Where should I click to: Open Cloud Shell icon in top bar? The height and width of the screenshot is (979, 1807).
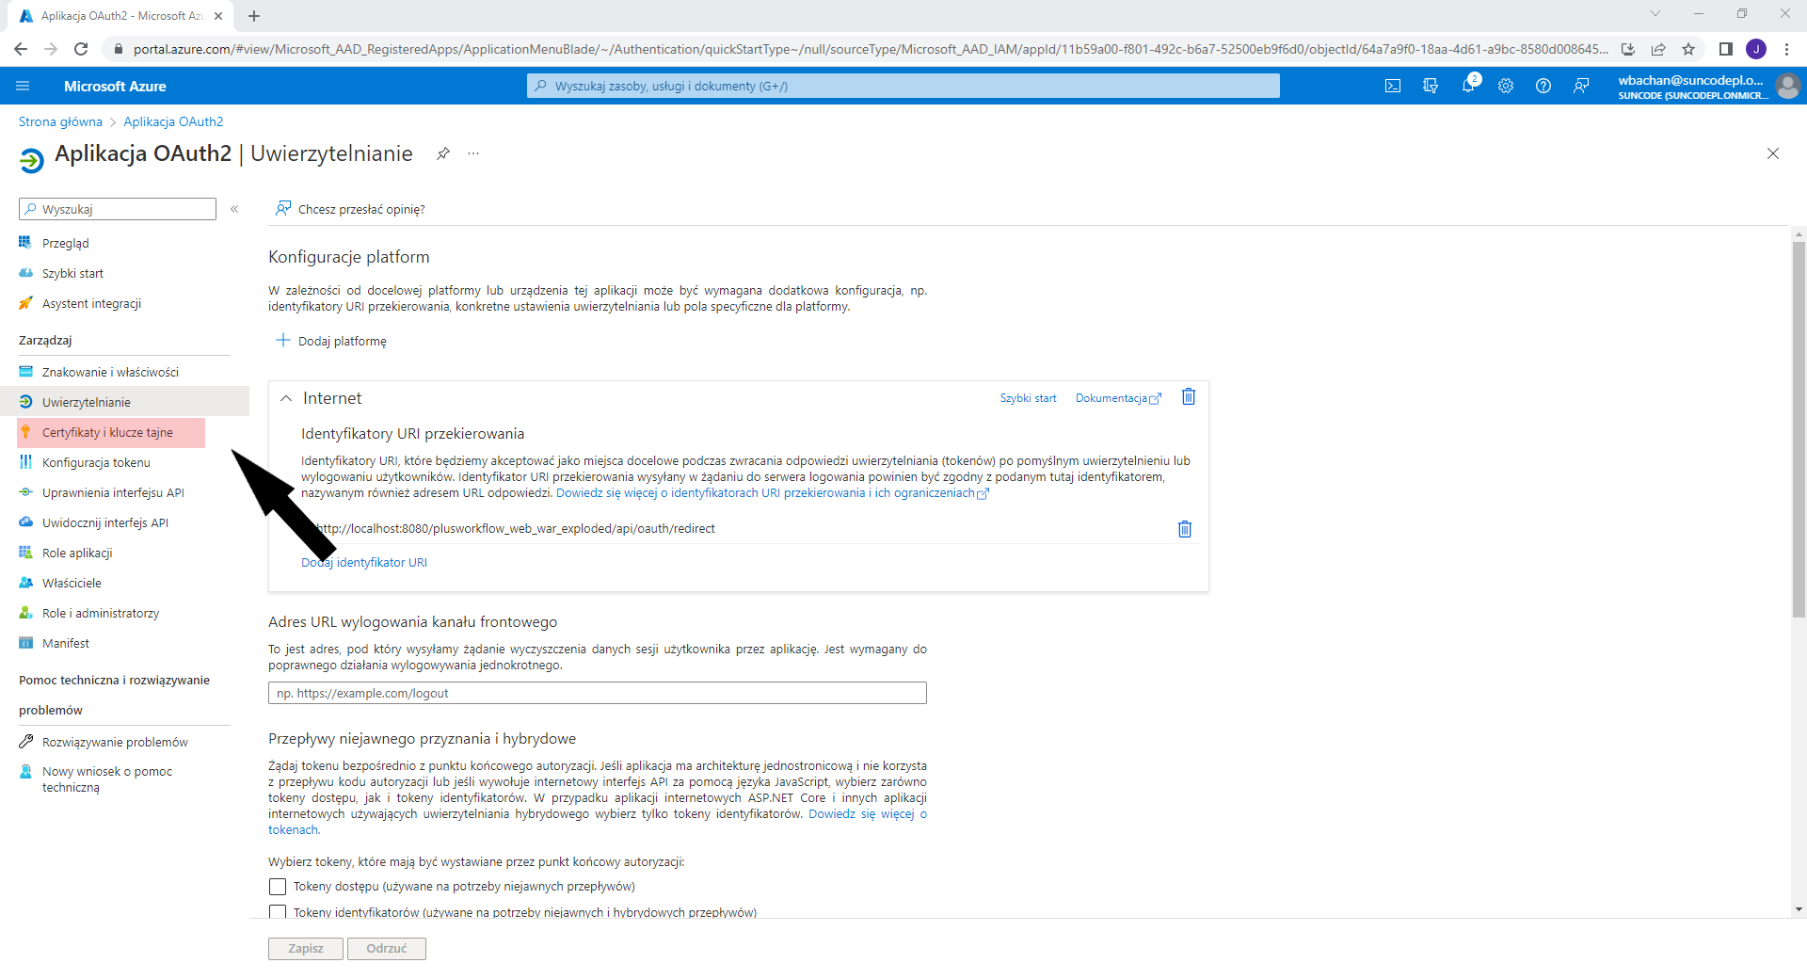coord(1393,86)
